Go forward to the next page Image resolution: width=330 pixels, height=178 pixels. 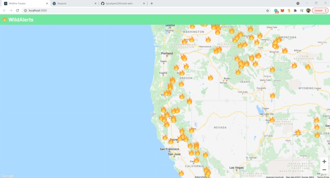point(11,11)
